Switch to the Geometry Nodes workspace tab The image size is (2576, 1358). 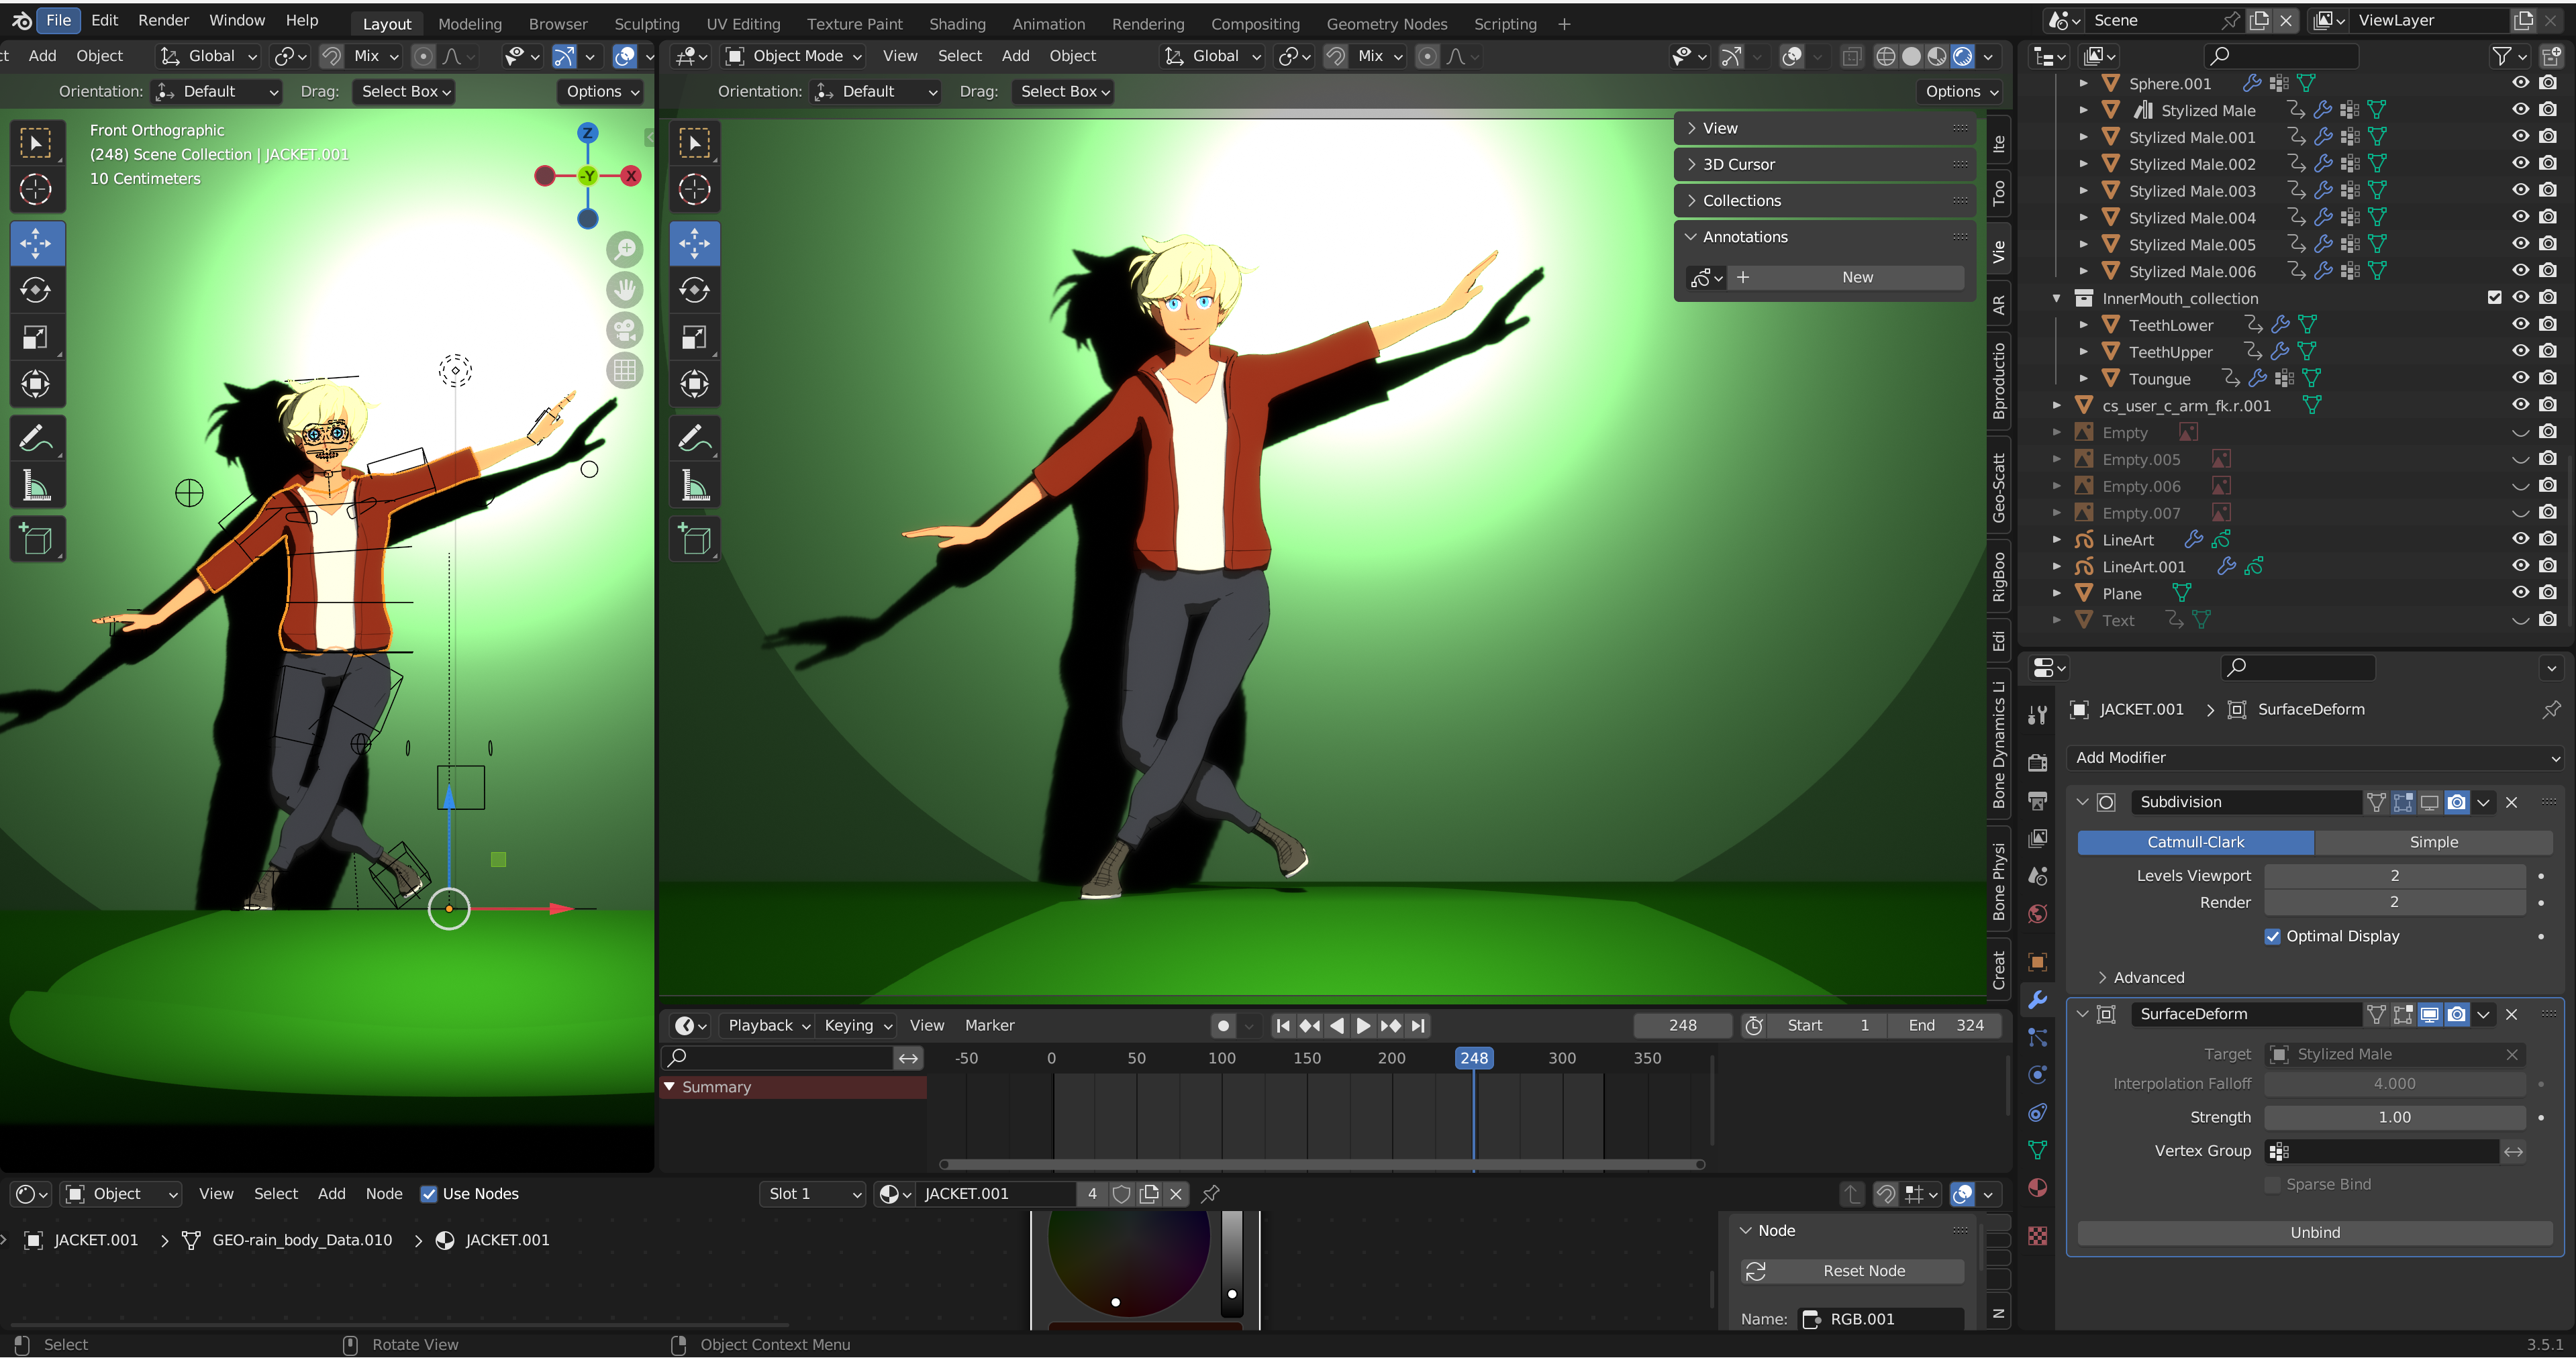coord(1386,23)
